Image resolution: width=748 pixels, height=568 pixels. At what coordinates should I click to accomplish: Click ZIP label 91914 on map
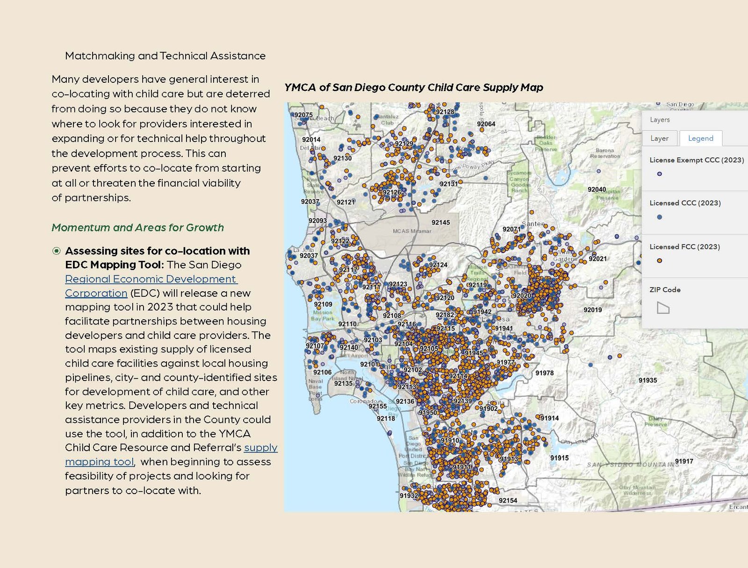549,418
